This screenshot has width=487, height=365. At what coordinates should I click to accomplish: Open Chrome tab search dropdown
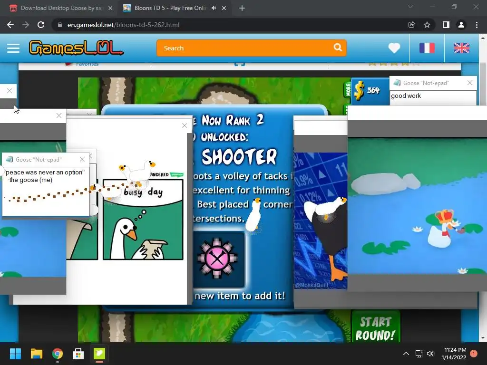(x=410, y=7)
